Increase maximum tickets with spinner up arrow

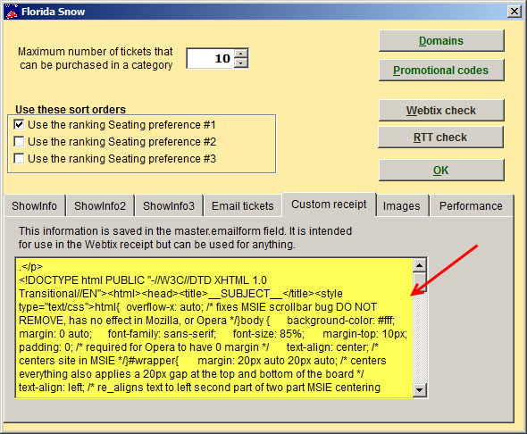coord(241,54)
